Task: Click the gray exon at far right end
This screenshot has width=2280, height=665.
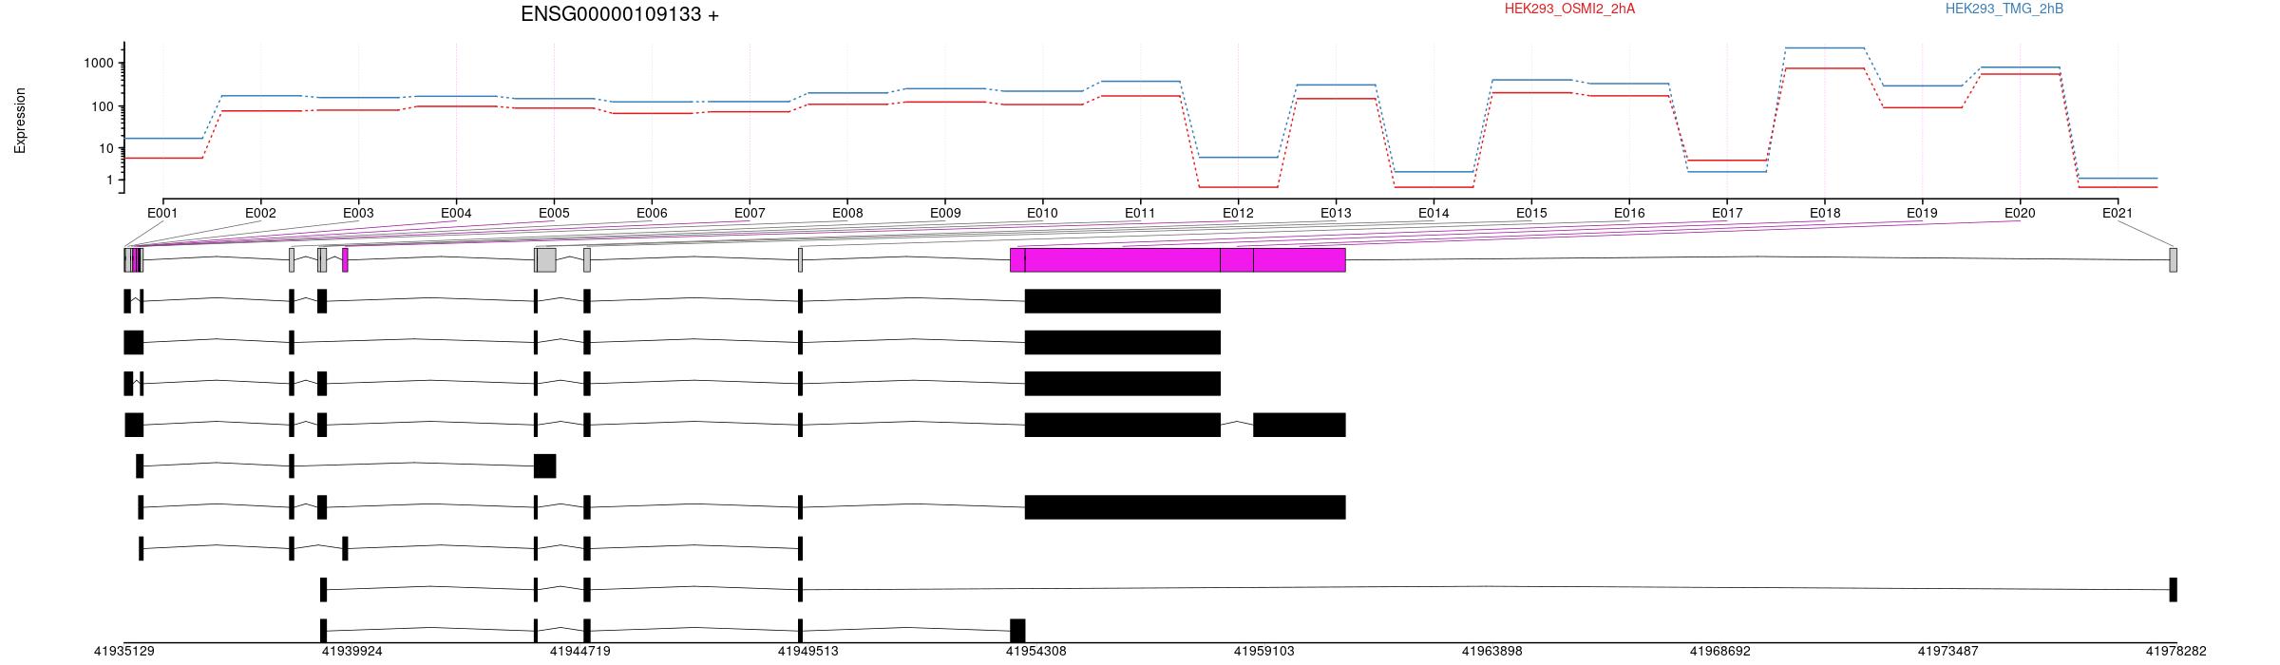Action: [2174, 260]
